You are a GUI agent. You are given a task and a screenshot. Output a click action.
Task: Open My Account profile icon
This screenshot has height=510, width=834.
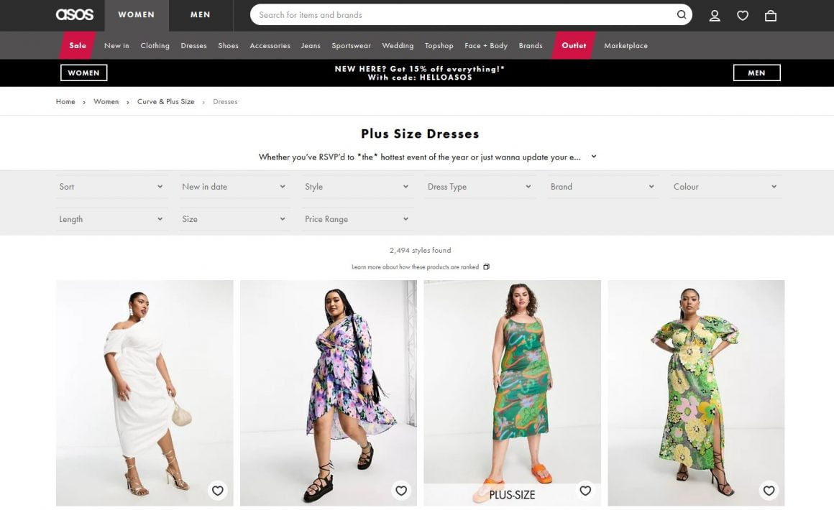(x=715, y=16)
